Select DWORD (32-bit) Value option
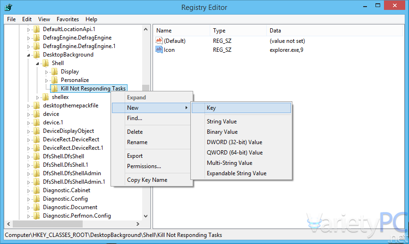 [x=234, y=142]
